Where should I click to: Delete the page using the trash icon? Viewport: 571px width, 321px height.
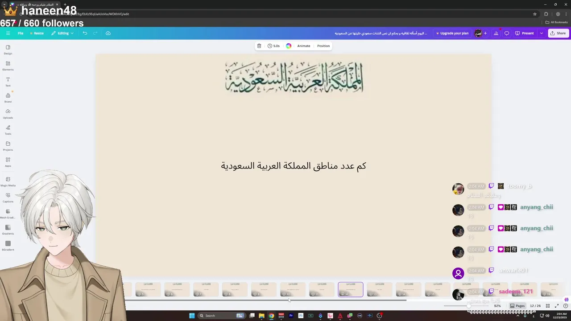point(259,46)
